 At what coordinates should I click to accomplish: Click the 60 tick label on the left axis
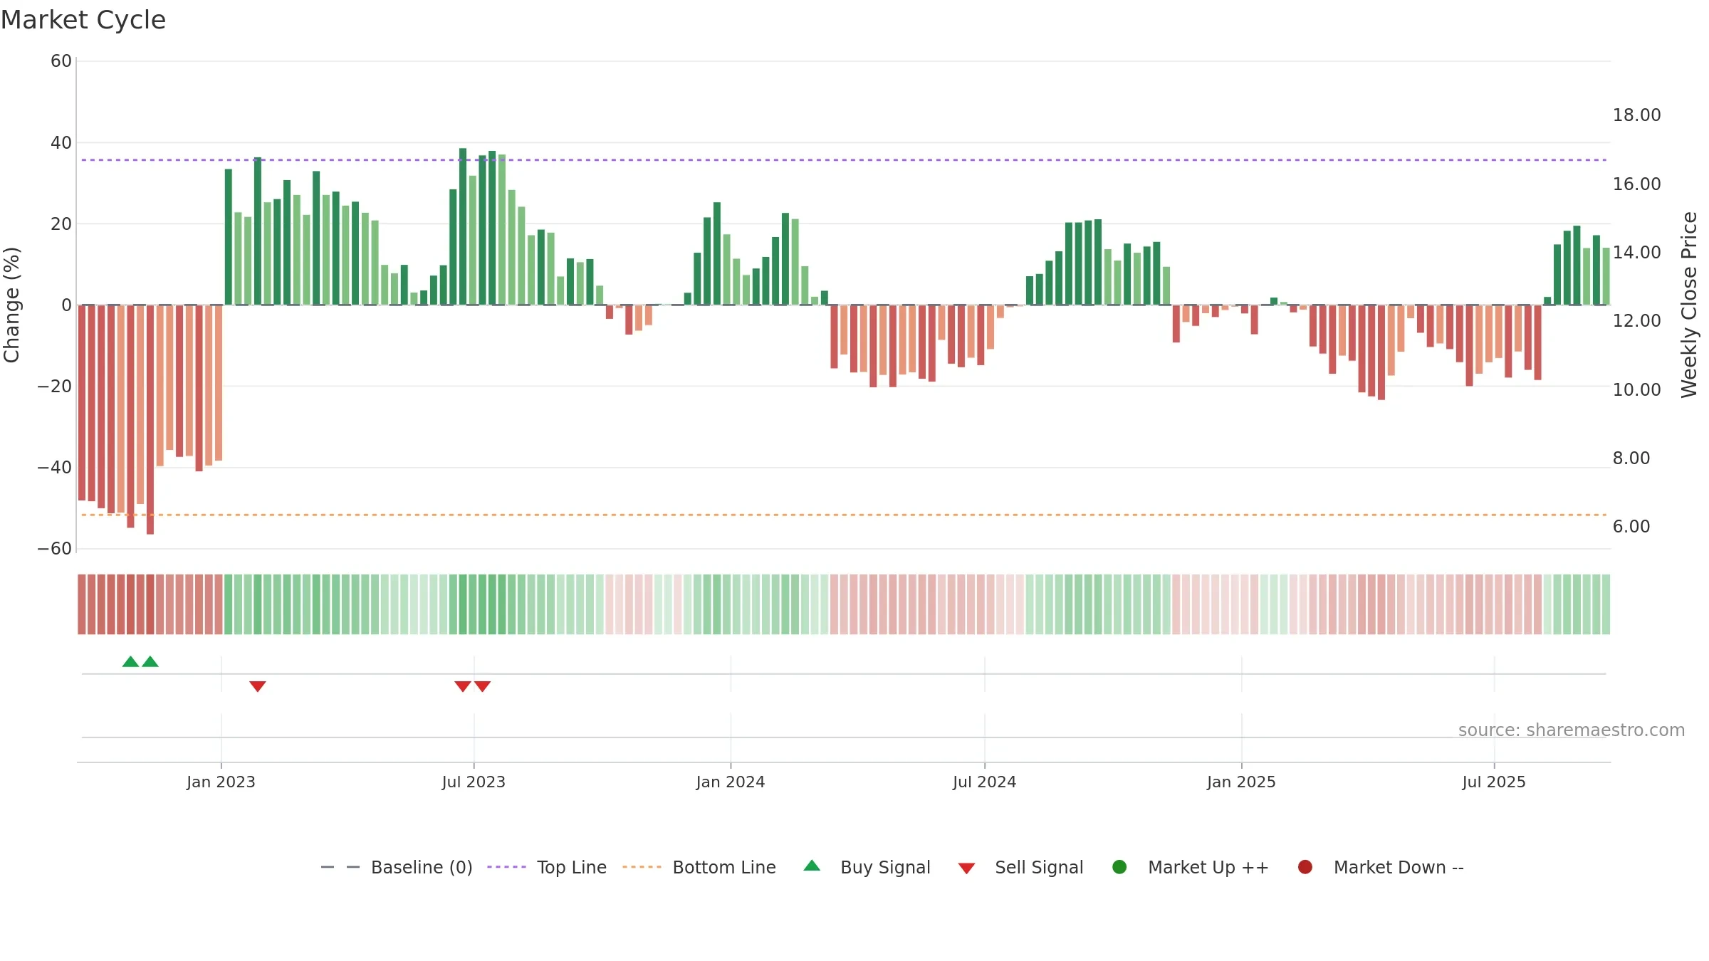61,61
